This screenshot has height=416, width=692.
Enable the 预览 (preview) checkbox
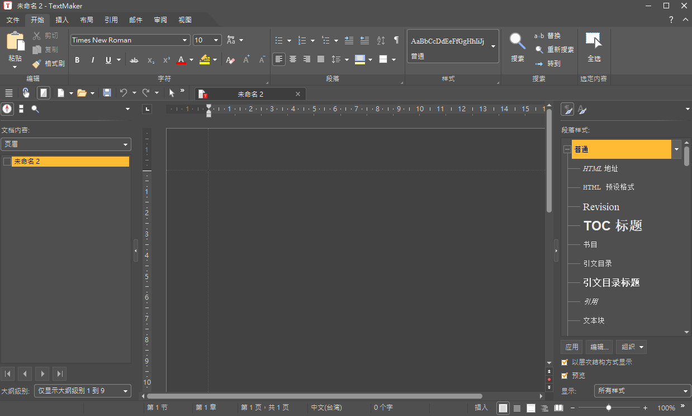[x=565, y=375]
